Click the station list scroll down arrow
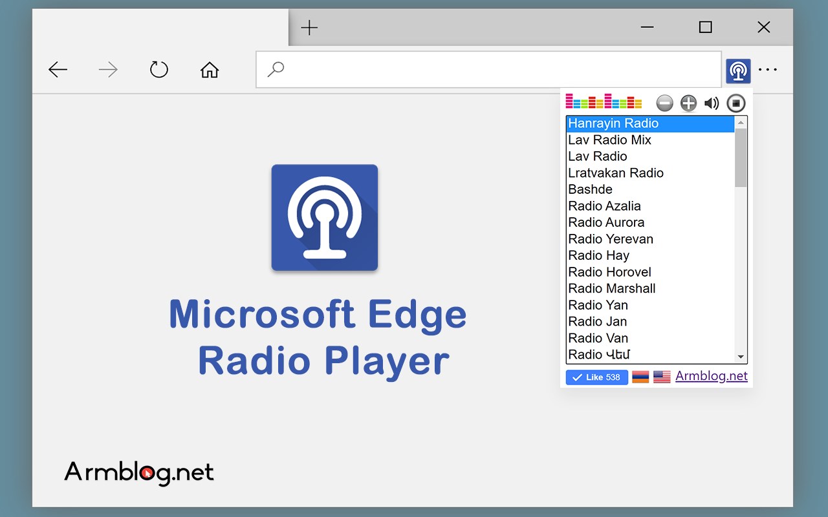Viewport: 828px width, 517px height. [741, 357]
